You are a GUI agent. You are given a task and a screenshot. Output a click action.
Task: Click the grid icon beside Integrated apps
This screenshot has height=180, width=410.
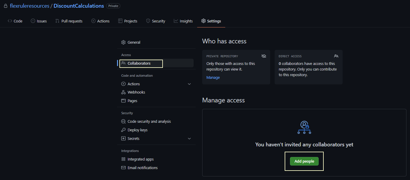click(x=124, y=159)
